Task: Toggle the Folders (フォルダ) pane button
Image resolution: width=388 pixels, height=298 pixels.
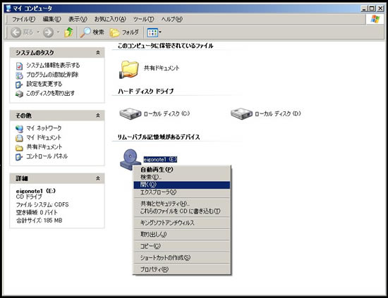Action: point(124,32)
